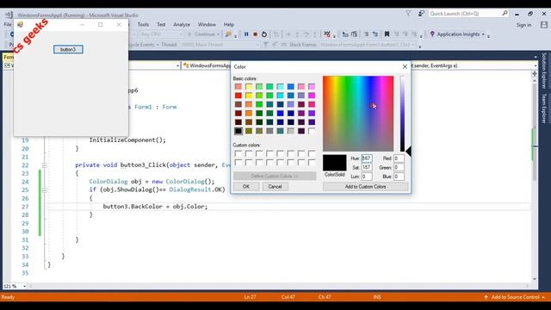The width and height of the screenshot is (551, 310).
Task: Open the Analyze menu
Action: (182, 25)
